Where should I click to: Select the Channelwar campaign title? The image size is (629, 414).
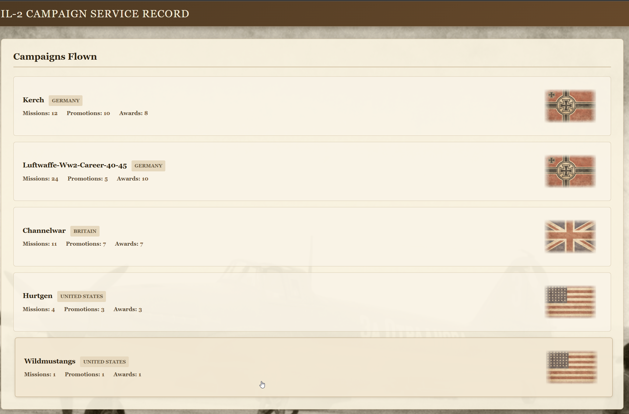tap(44, 231)
